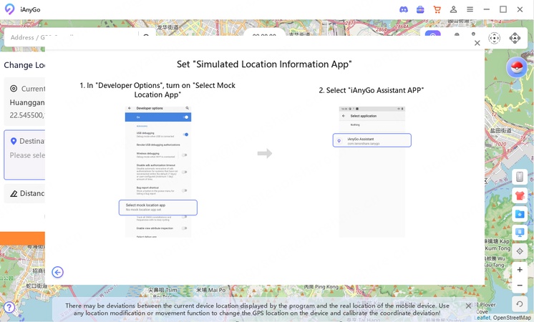Select the circular dotted route mode icon
Screen dimensions: 534x322
(x=494, y=38)
